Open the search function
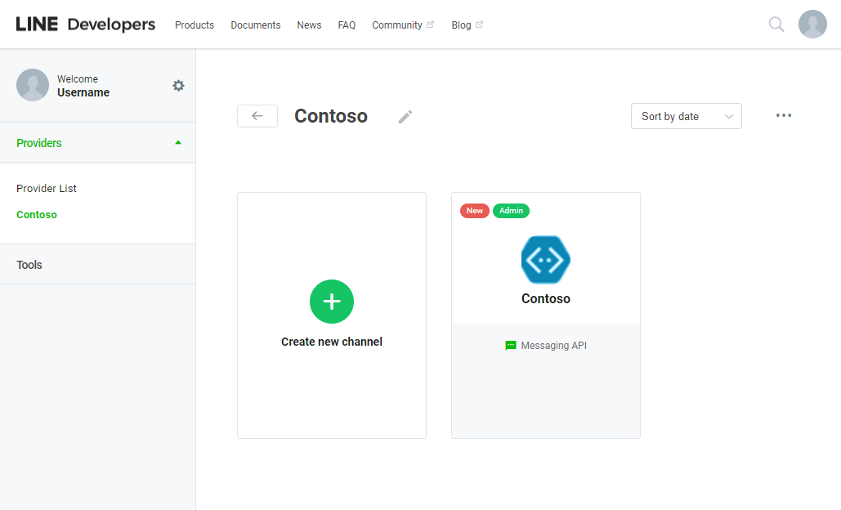This screenshot has height=510, width=841. pyautogui.click(x=775, y=24)
